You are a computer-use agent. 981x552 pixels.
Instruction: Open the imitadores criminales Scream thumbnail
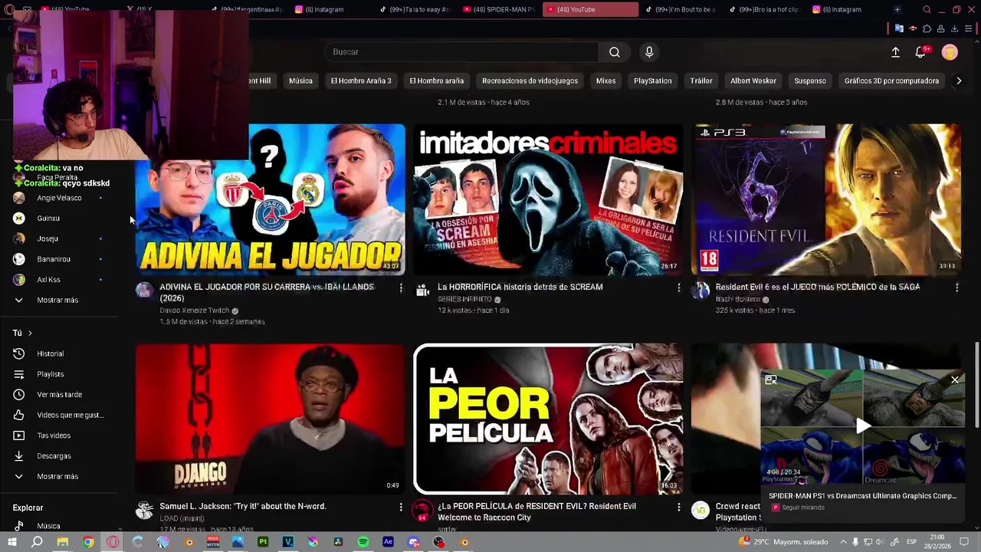pos(548,199)
